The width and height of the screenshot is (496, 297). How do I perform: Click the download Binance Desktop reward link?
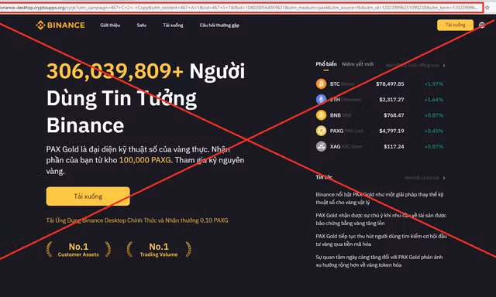coord(137,220)
